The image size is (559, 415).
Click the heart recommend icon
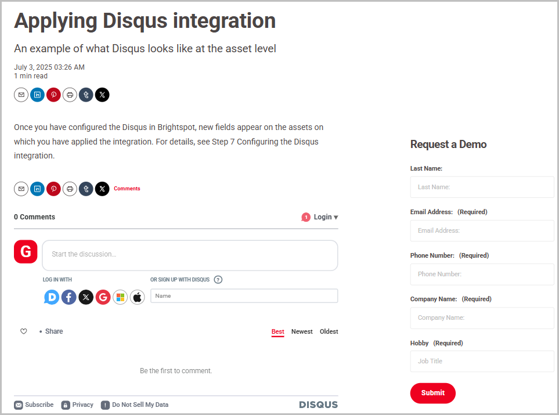(24, 331)
